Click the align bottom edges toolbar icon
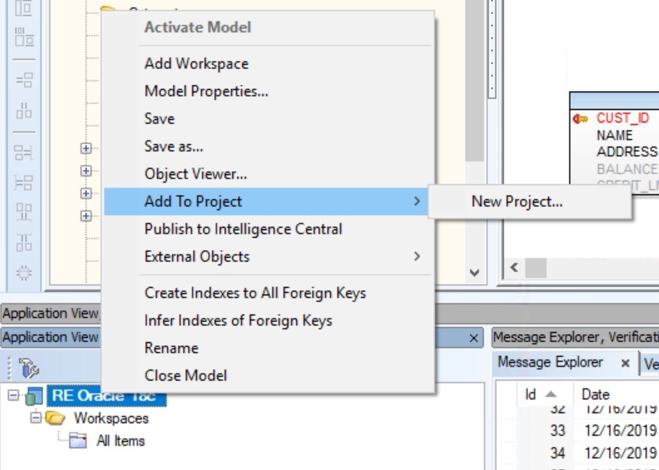Viewport: 659px width, 470px height. click(24, 211)
